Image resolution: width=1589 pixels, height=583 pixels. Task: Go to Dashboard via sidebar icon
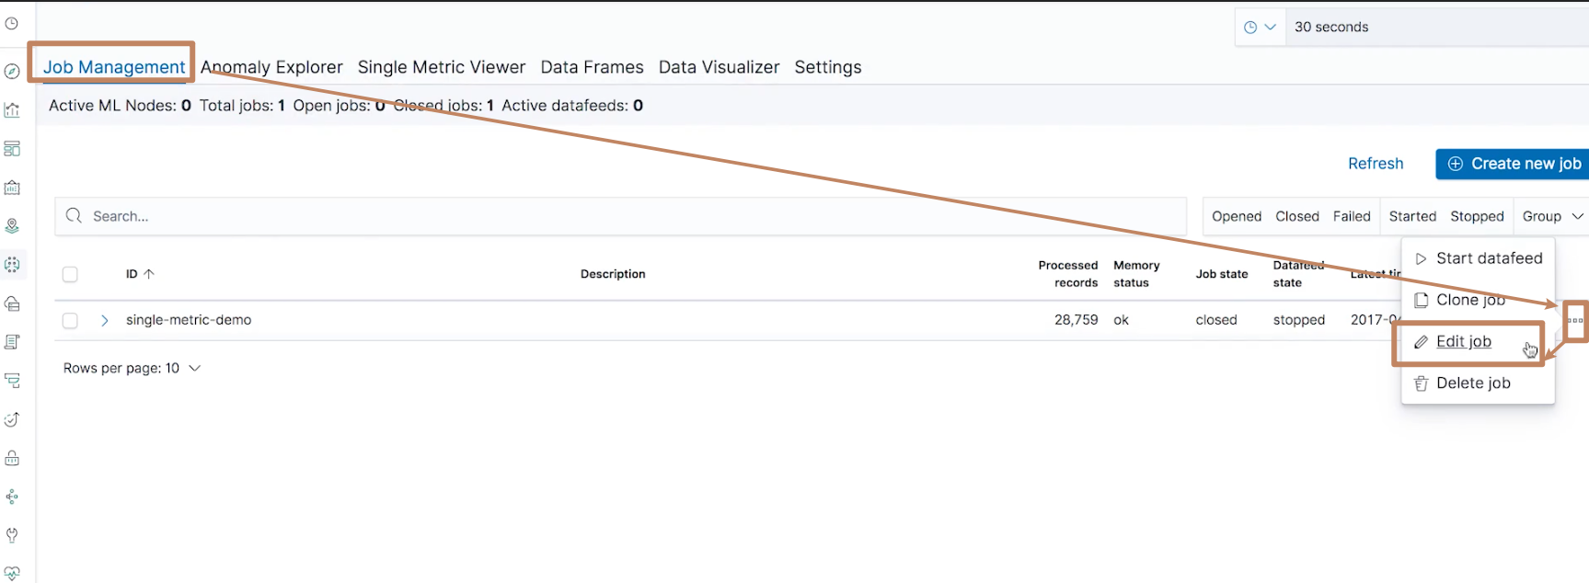[x=12, y=149]
